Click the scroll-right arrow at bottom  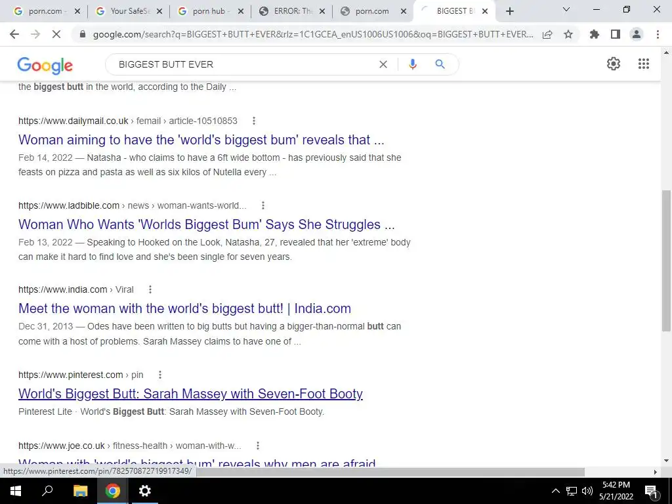pos(656,472)
